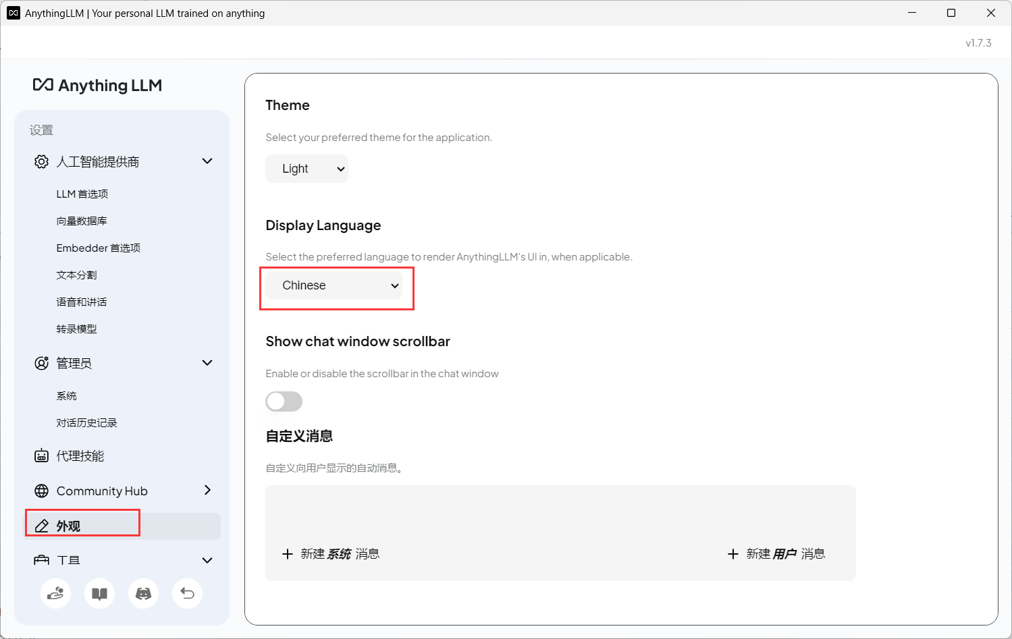Click 新建 用户 消息 button
Screen dimensions: 1012x639
tap(776, 554)
